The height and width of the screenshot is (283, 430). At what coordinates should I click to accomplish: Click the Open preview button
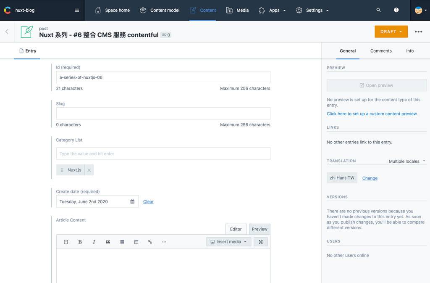(x=377, y=85)
